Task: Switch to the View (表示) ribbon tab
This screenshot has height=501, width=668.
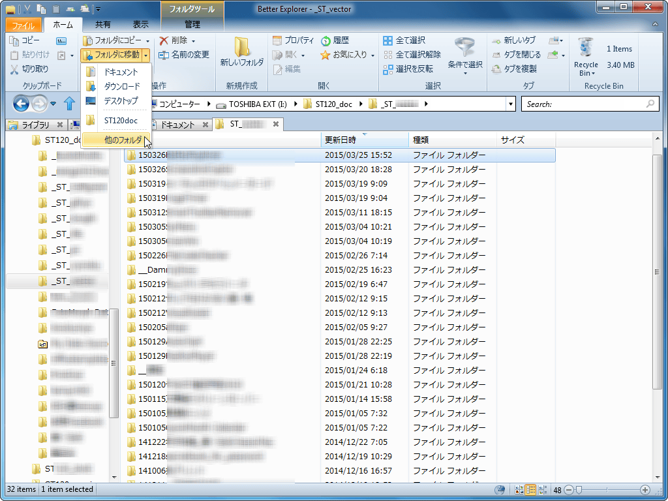Action: click(141, 25)
